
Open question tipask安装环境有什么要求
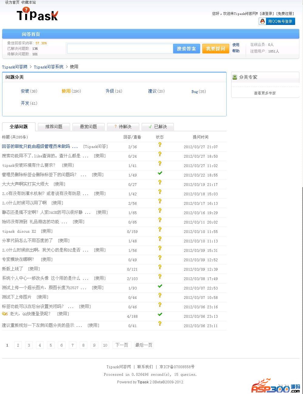29,165
